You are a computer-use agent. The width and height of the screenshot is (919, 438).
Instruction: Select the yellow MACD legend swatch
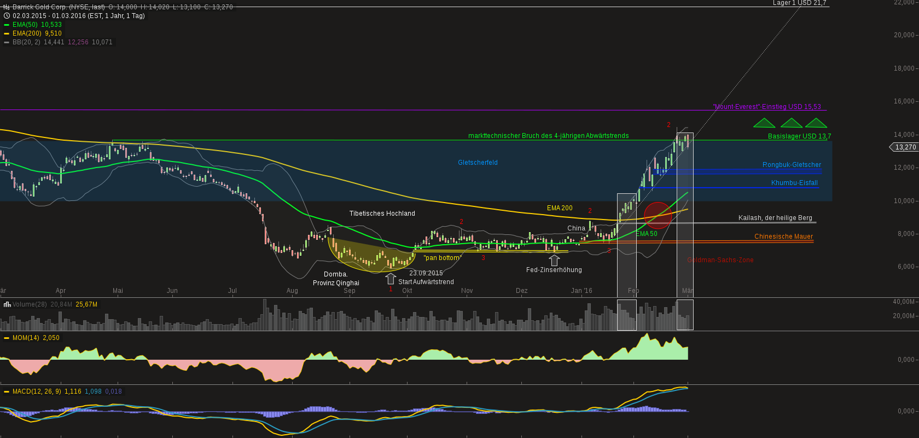click(7, 391)
